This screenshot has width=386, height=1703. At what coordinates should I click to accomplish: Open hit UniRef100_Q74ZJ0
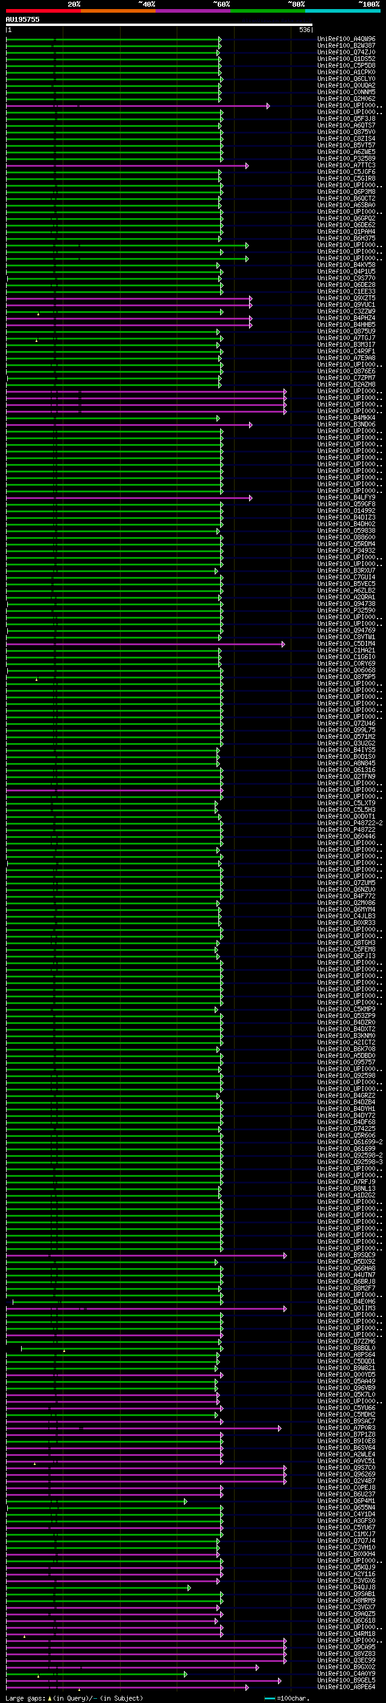[x=346, y=52]
